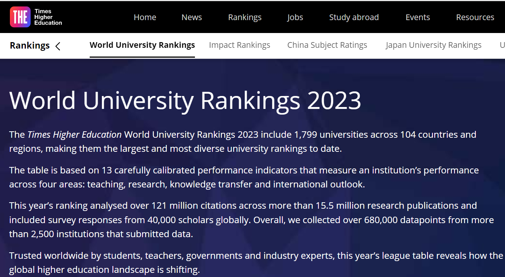Screen dimensions: 505x277
Task: Switch to the Impact Rankings tab
Action: pyautogui.click(x=239, y=45)
